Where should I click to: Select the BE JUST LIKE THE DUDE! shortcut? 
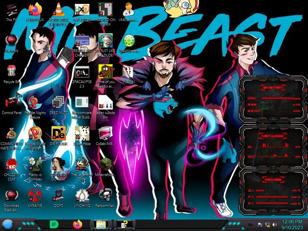(x=105, y=46)
